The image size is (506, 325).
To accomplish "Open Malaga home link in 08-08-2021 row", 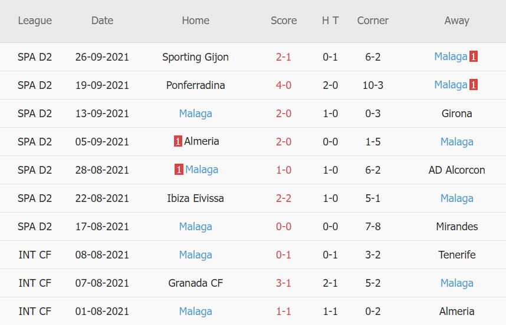I will [195, 255].
